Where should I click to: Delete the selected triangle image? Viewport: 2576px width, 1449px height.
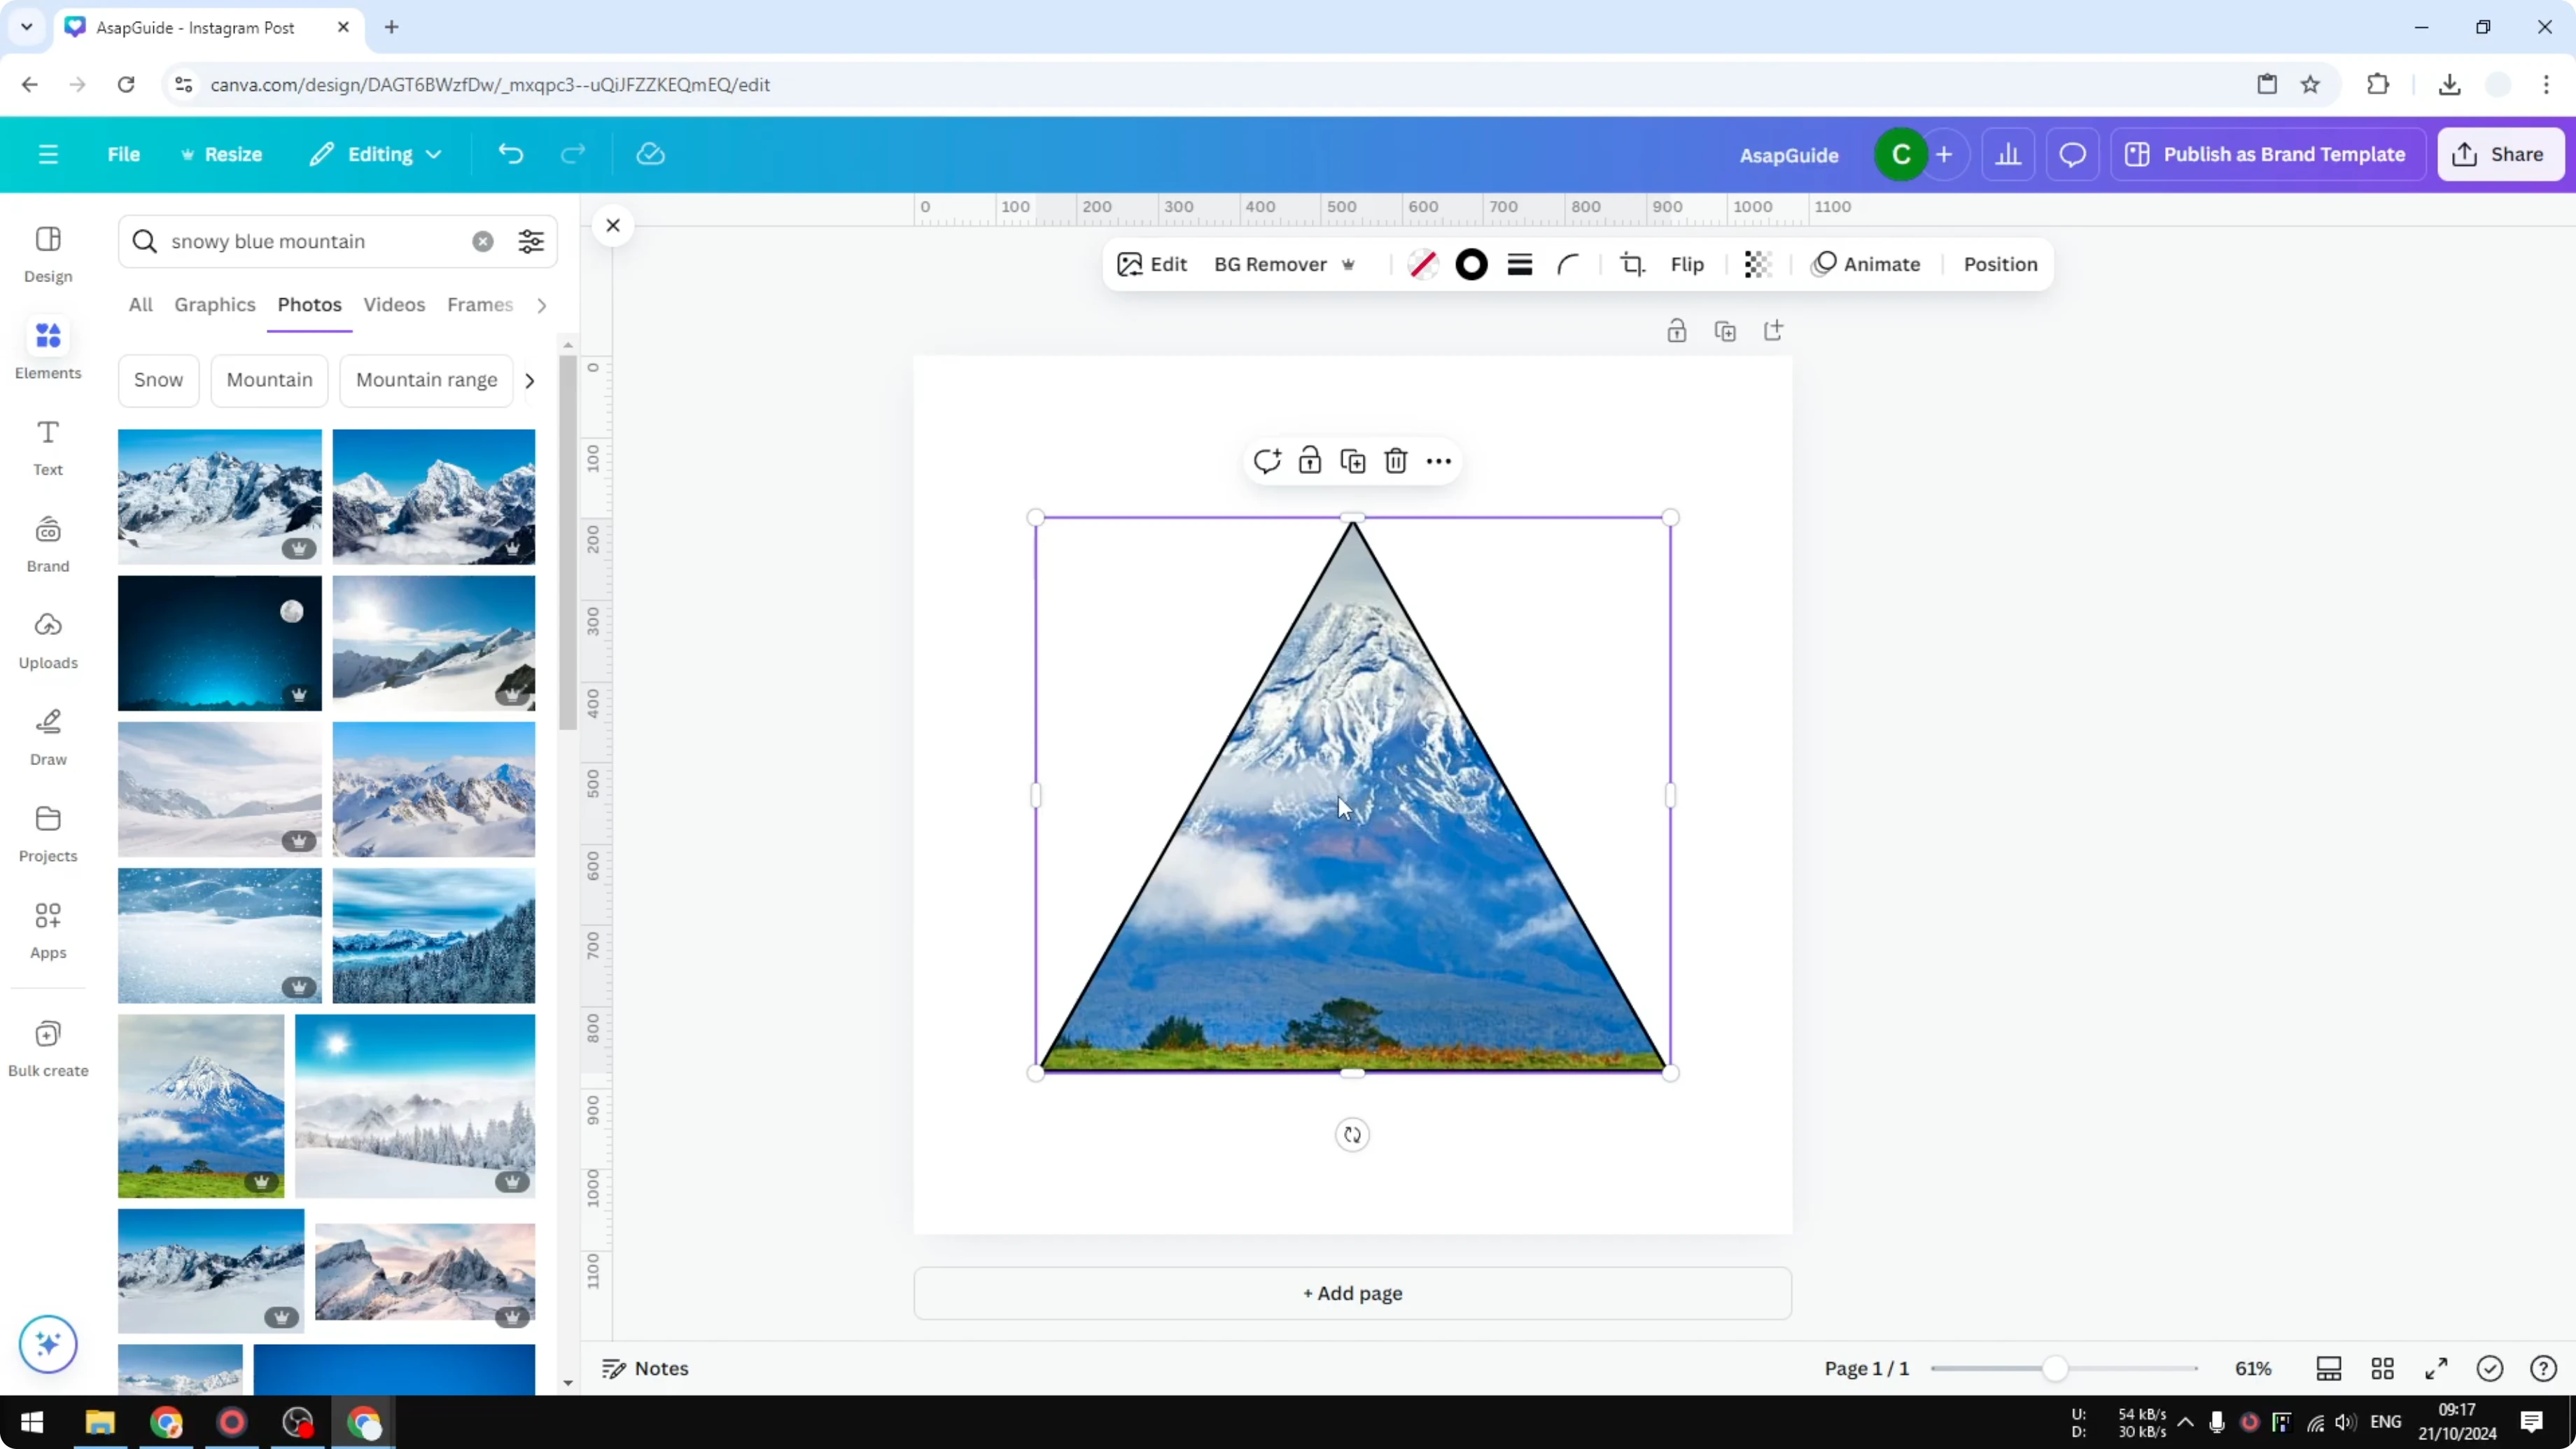click(1396, 460)
